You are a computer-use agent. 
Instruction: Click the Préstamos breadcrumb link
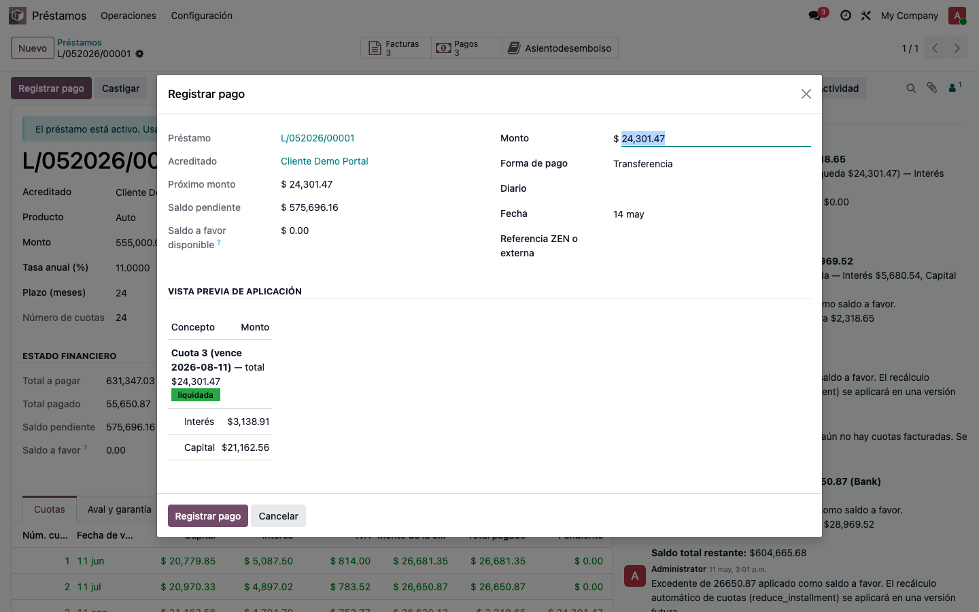(80, 42)
